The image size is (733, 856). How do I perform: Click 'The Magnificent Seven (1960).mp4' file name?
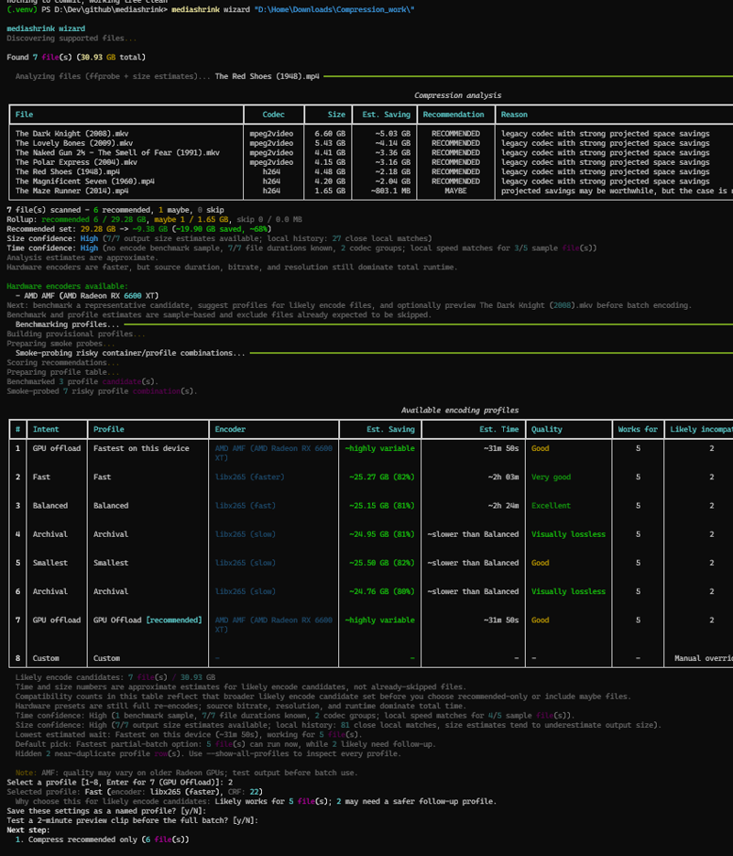[x=85, y=181]
